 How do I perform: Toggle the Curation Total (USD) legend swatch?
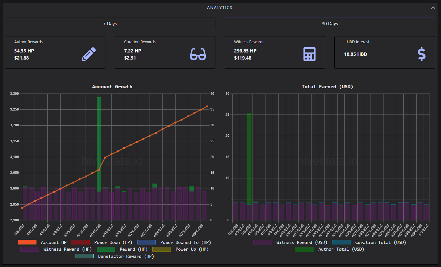(x=341, y=242)
